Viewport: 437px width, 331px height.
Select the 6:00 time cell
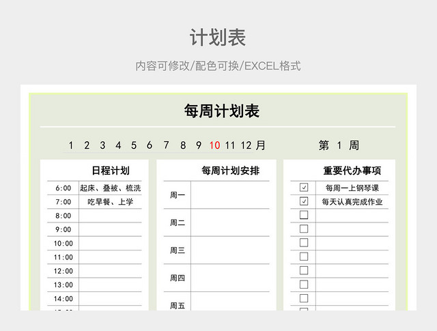[x=64, y=188]
